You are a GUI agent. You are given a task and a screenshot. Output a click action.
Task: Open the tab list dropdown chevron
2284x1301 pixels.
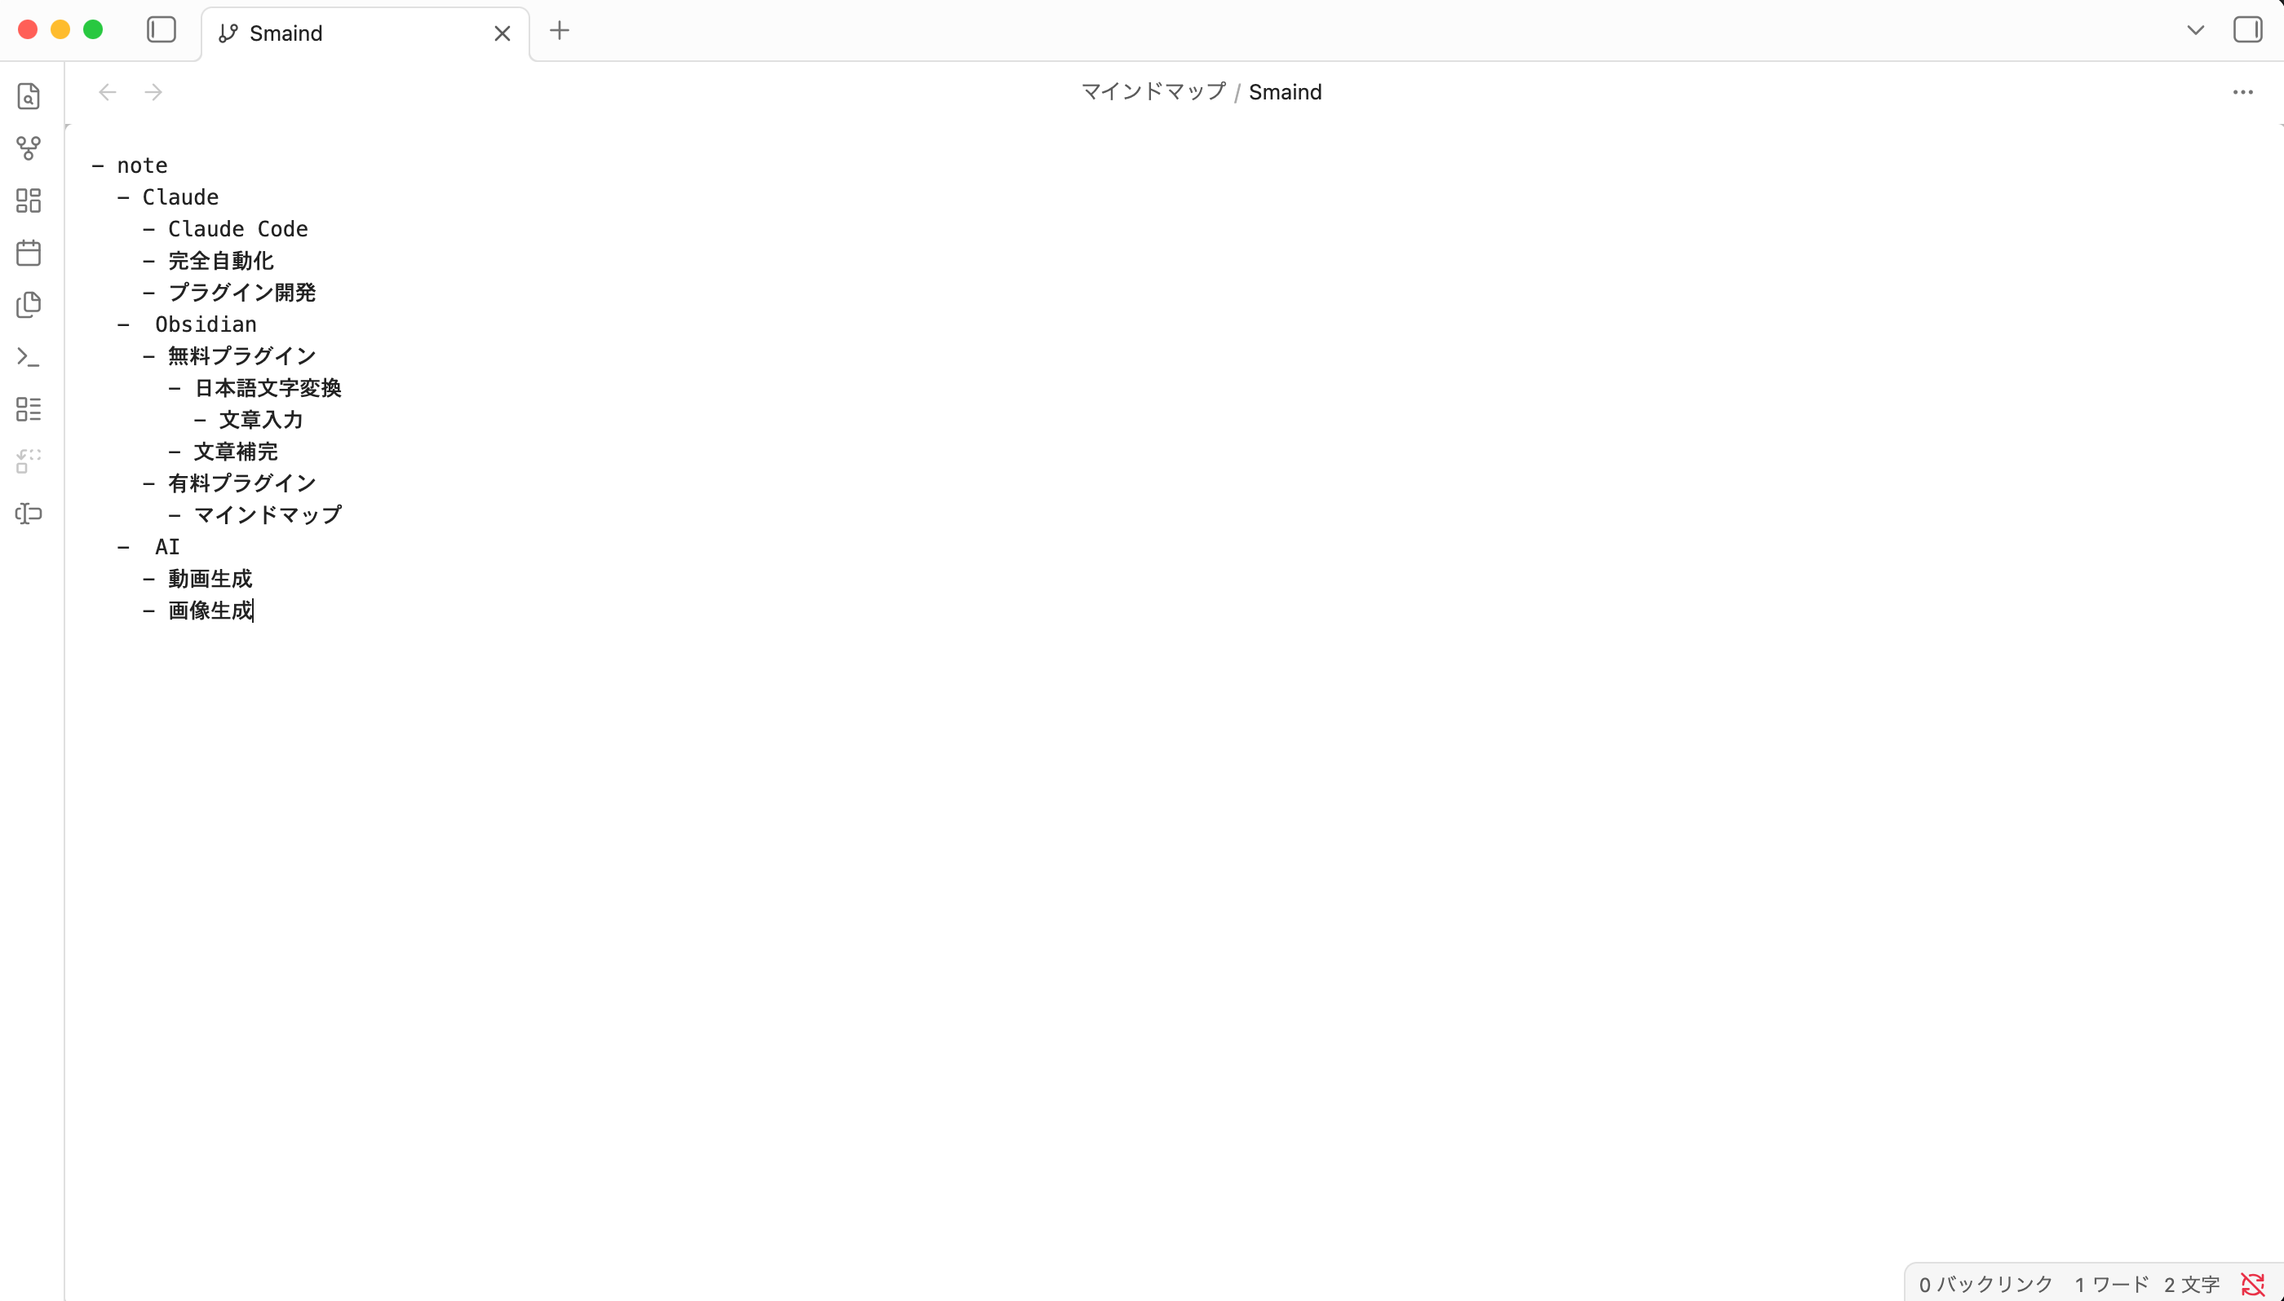[2194, 30]
